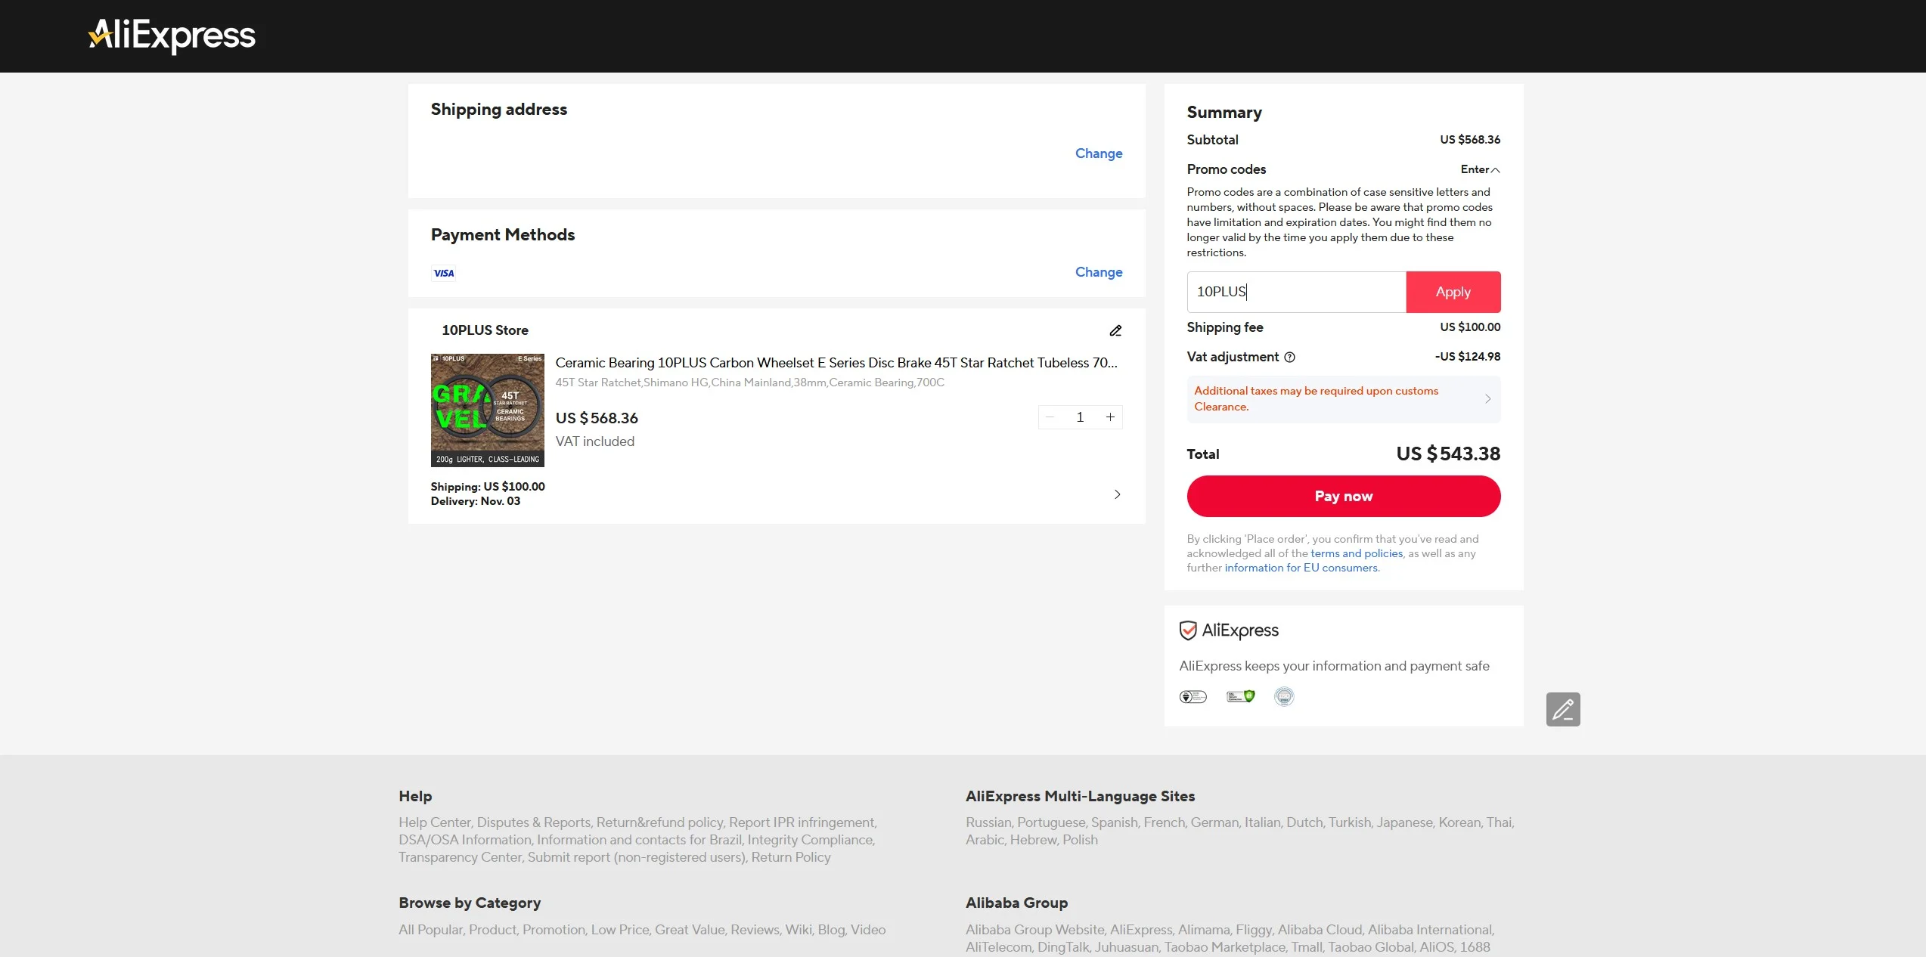Click the floating feedback pencil icon
This screenshot has width=1926, height=957.
point(1563,709)
